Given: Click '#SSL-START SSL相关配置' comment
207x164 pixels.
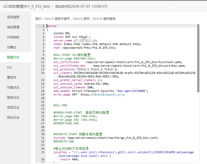Looking at the screenshot, I should click(72, 55).
